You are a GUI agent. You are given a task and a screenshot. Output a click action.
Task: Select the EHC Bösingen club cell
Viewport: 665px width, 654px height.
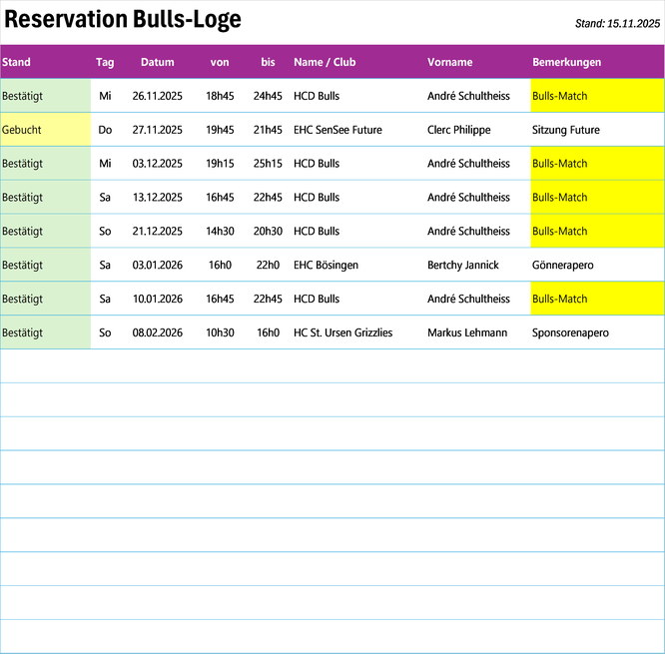tap(326, 265)
